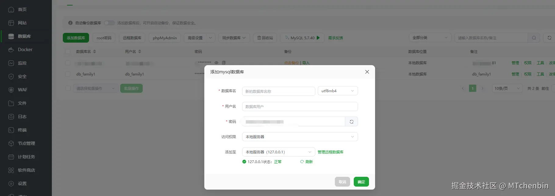555x196 pixels.
Task: Sort the table by 数据库名 column
Action: pos(95,51)
